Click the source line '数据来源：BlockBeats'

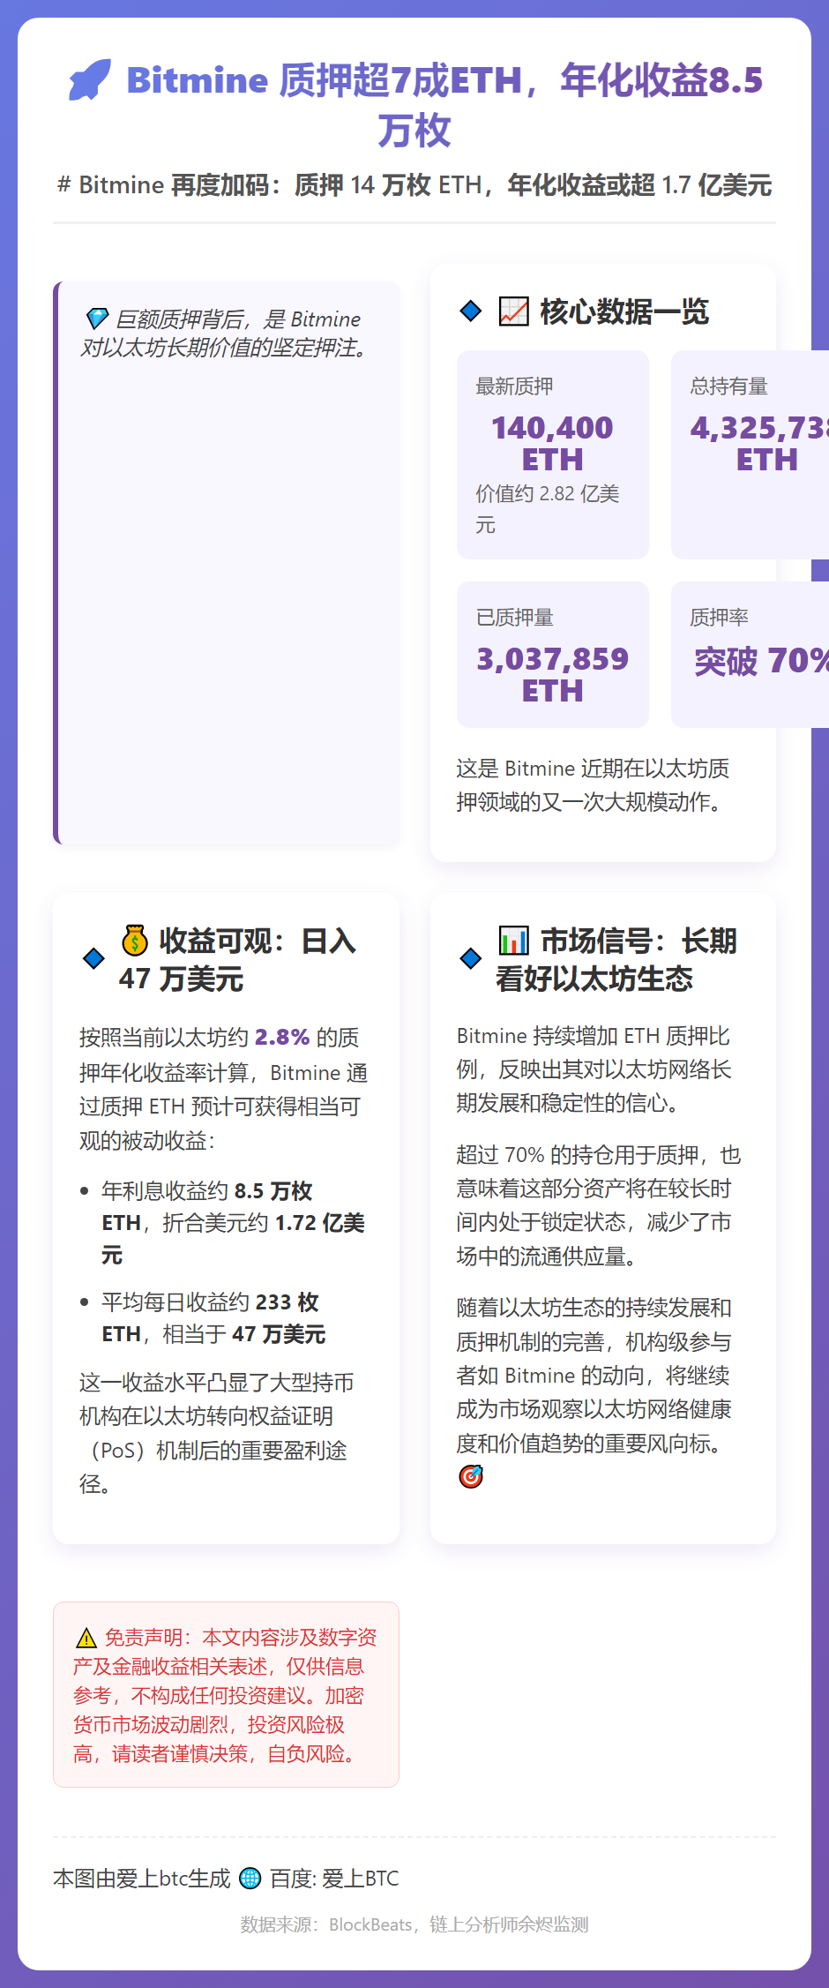414,1924
